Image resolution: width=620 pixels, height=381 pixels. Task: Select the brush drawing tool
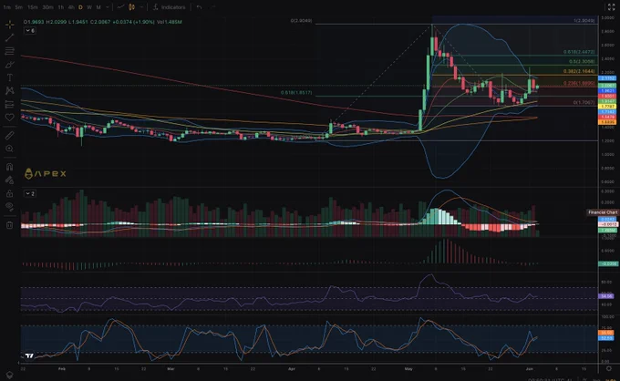pos(10,65)
